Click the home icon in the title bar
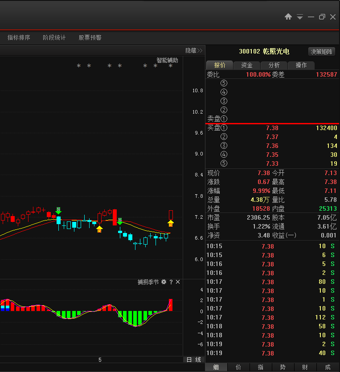The image size is (340, 372). pyautogui.click(x=288, y=17)
